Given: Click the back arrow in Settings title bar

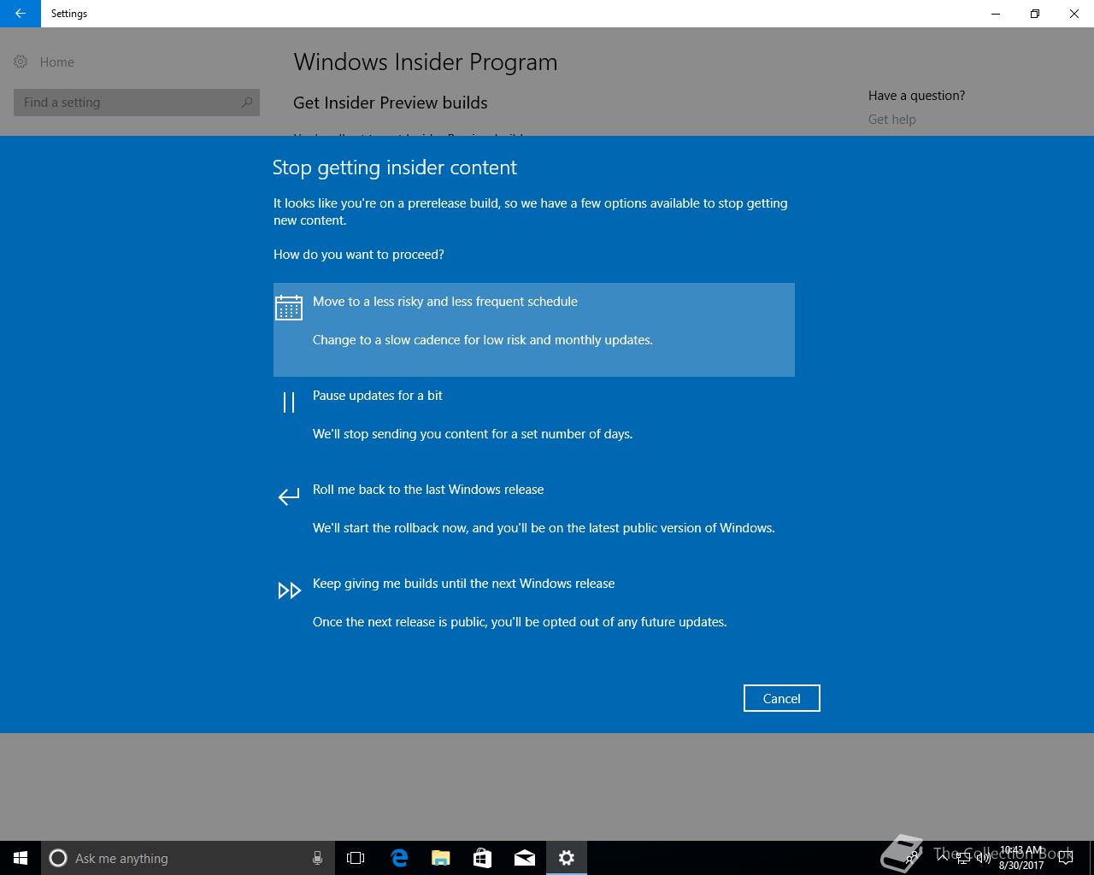Looking at the screenshot, I should click(21, 14).
